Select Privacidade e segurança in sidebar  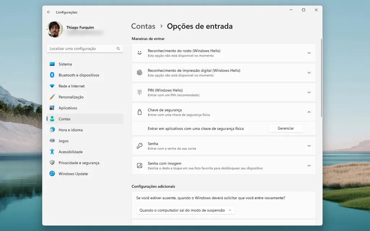click(x=79, y=162)
